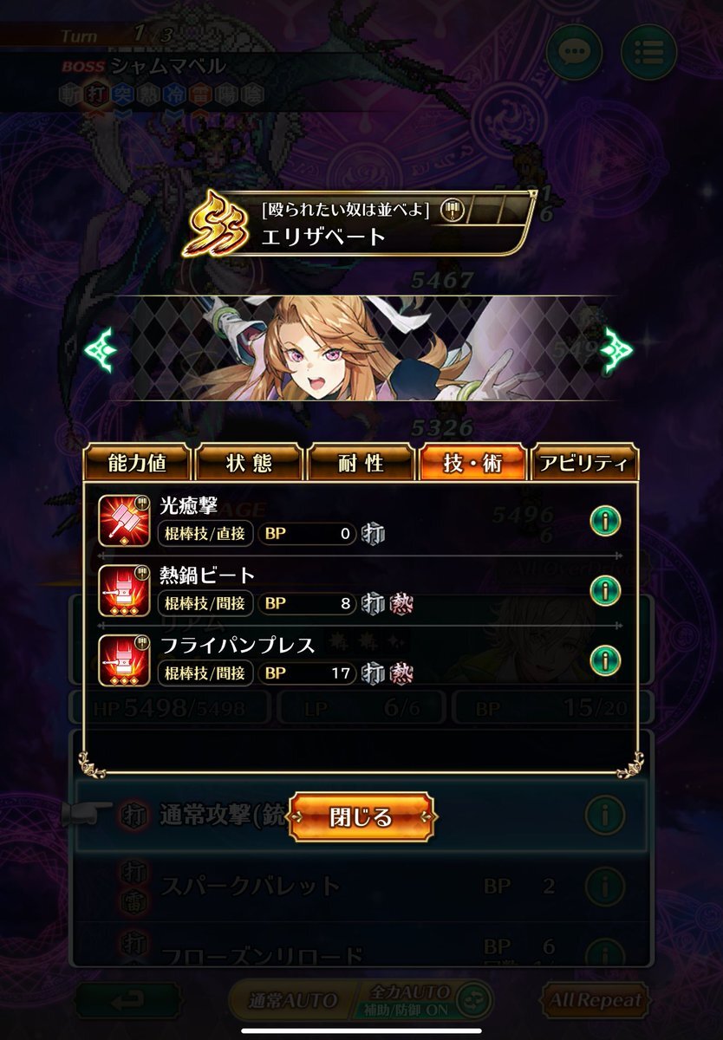Show info for 光癒撃 skill
The width and height of the screenshot is (723, 1040).
605,520
